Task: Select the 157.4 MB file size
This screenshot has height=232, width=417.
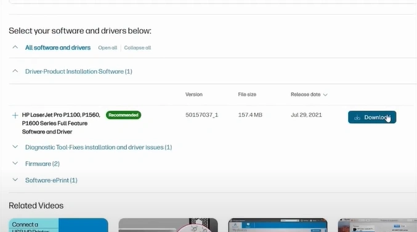Action: click(x=250, y=115)
